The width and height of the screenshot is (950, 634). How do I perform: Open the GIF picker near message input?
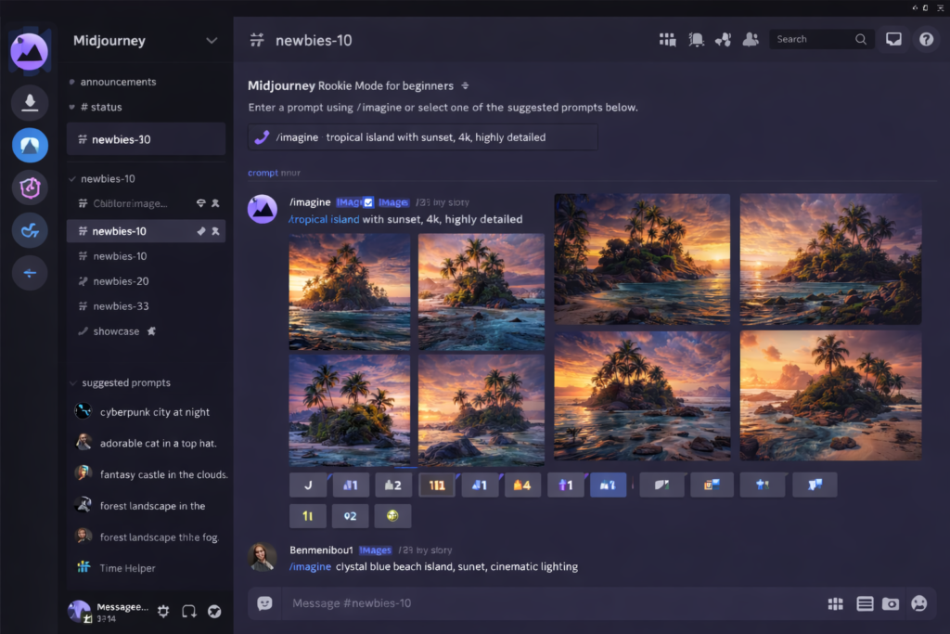click(865, 603)
